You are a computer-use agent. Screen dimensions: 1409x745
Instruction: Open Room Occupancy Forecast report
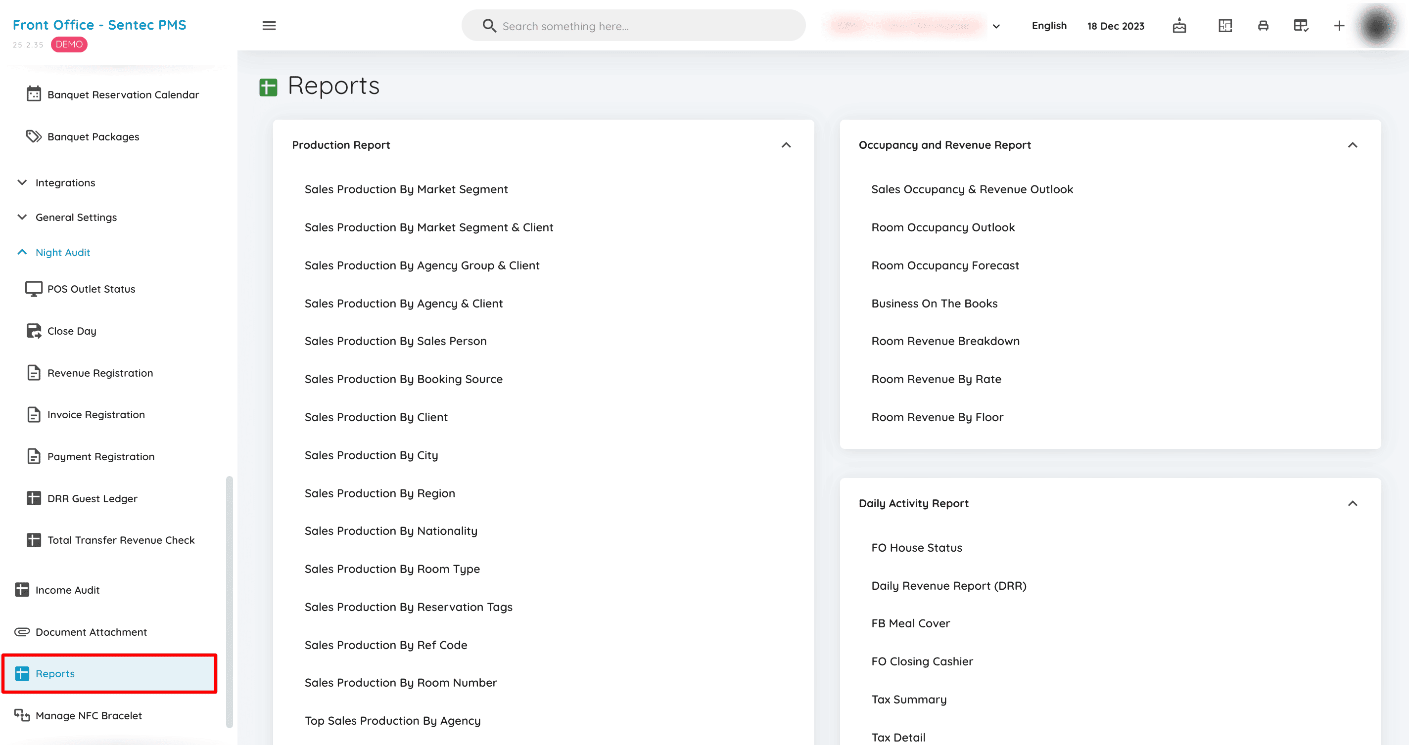click(944, 265)
